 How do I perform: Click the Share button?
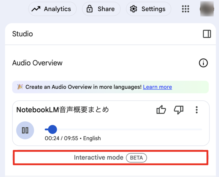point(101,9)
